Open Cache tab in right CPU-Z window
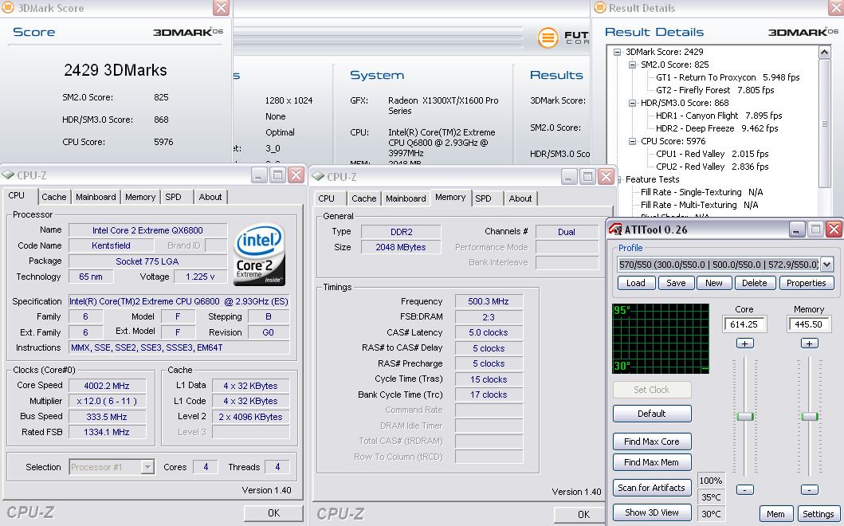 [364, 198]
